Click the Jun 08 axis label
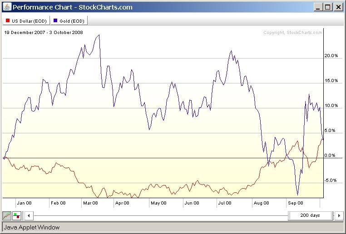This screenshot has width=346, height=234. point(192,203)
